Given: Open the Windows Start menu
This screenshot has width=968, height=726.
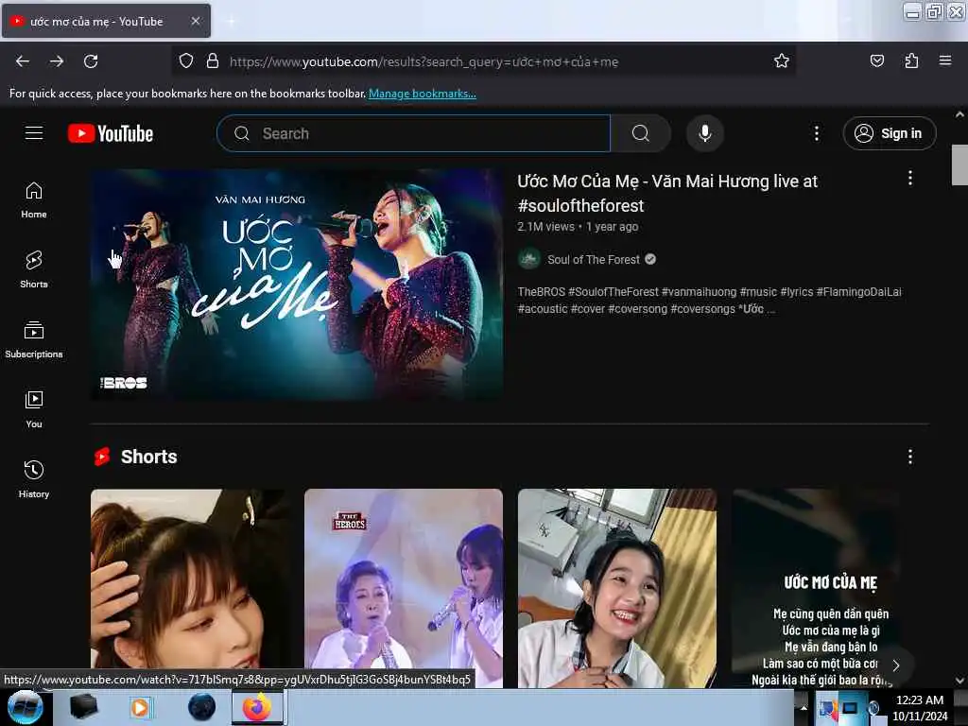Looking at the screenshot, I should click(x=25, y=707).
